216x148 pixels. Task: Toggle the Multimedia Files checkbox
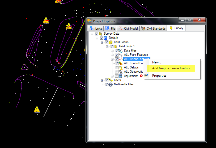tap(107, 84)
